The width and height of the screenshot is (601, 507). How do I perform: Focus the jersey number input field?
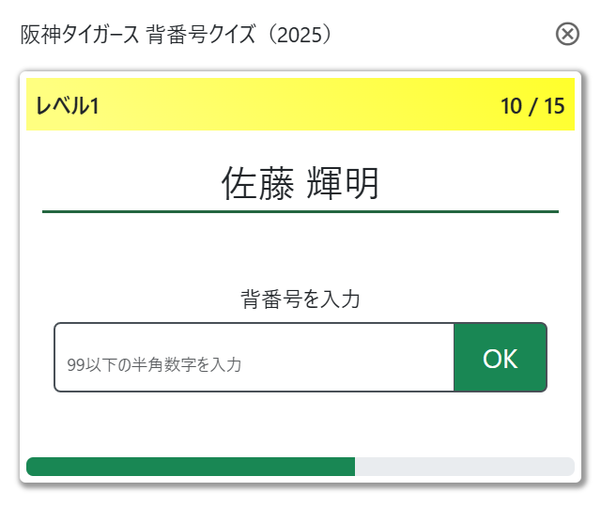pos(254,357)
